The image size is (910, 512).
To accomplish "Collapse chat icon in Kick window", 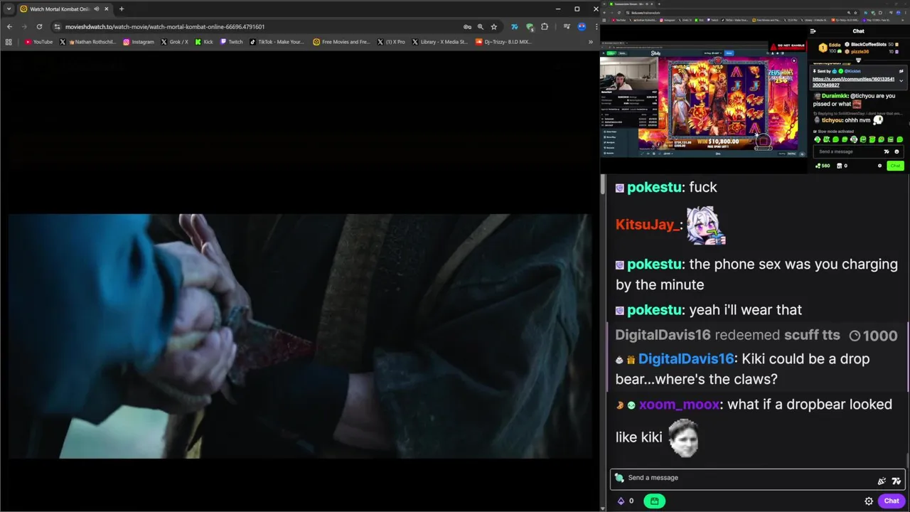I will [813, 31].
